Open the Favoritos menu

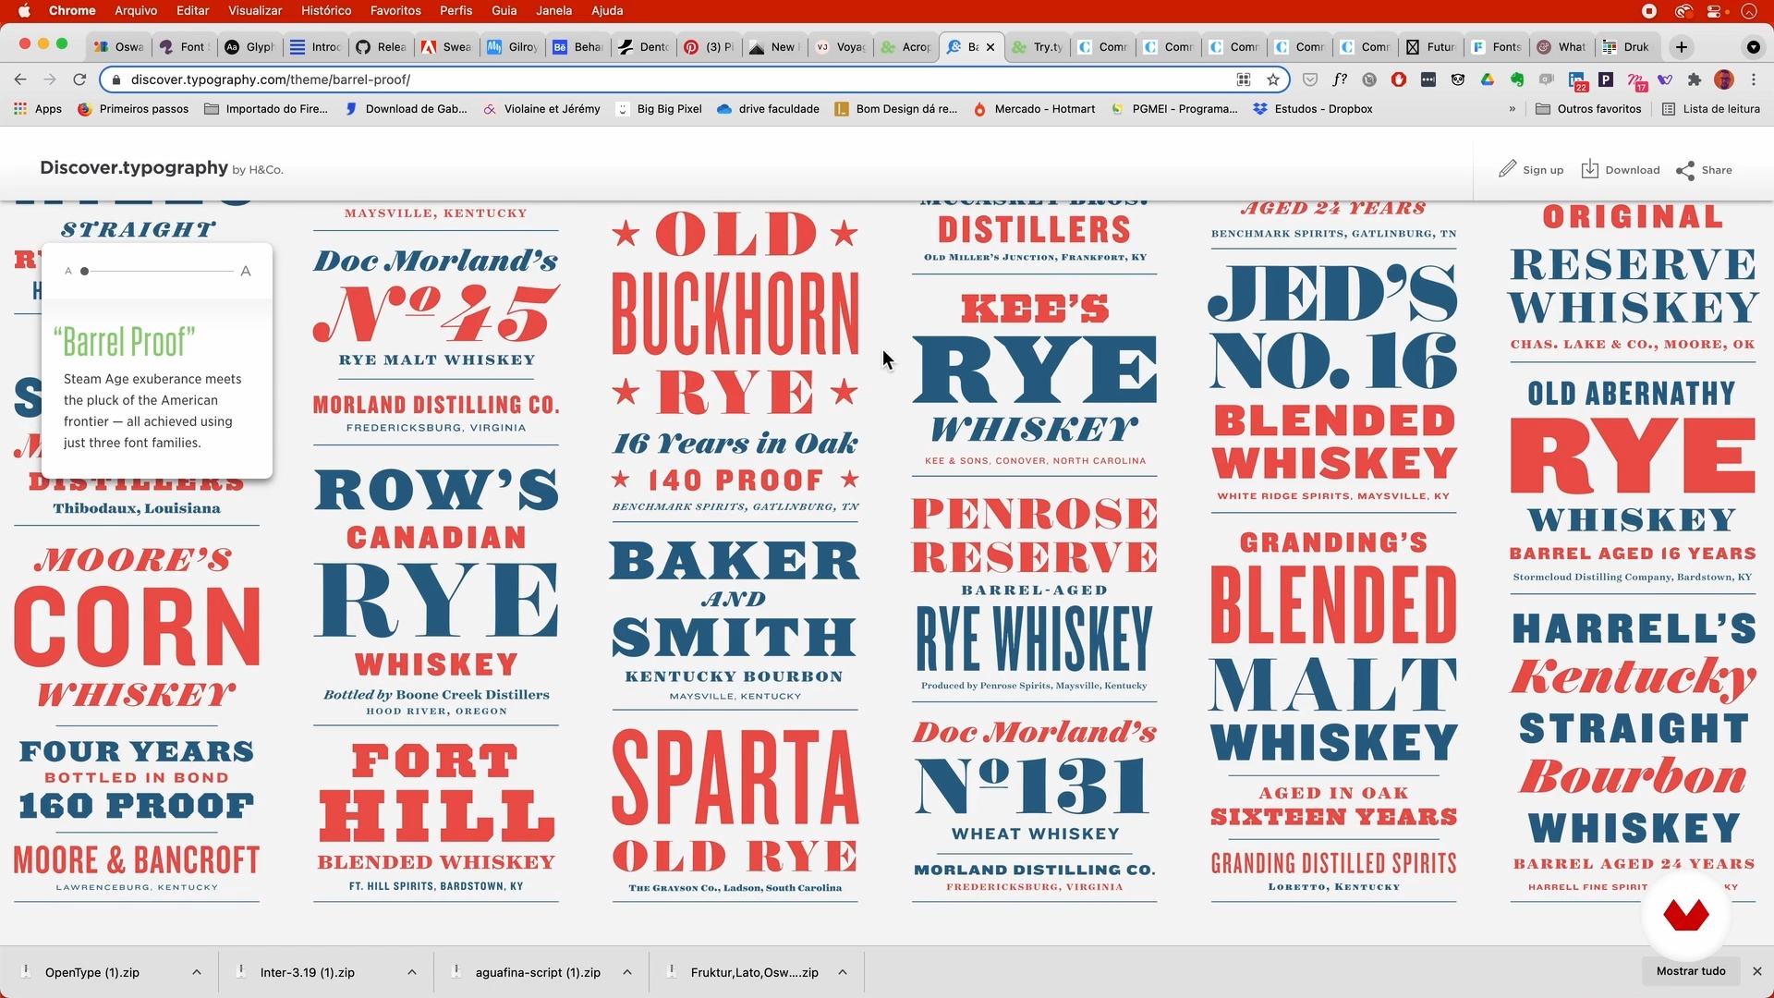pyautogui.click(x=395, y=11)
